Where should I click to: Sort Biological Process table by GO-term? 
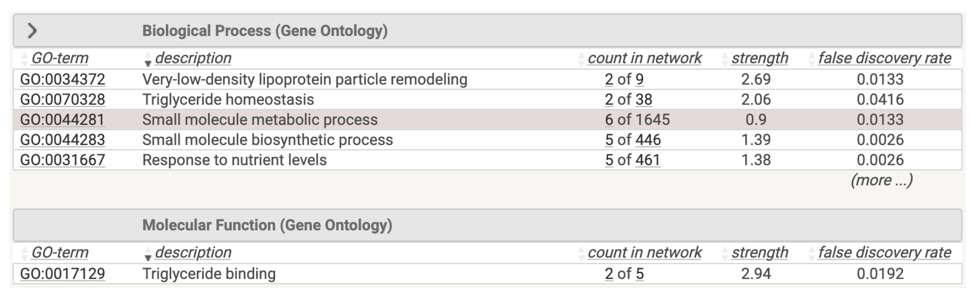[x=59, y=58]
